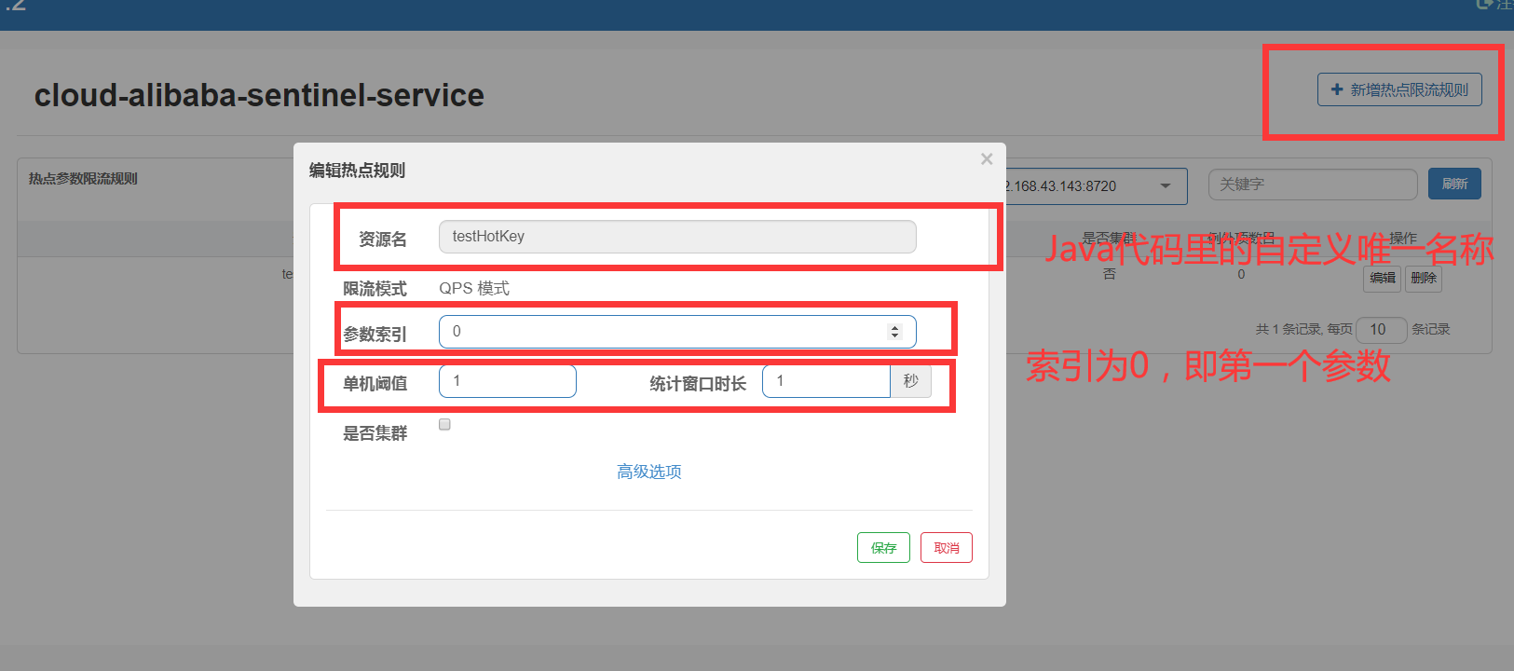The image size is (1514, 671).
Task: Click the logout icon in the top bar
Action: (x=1484, y=5)
